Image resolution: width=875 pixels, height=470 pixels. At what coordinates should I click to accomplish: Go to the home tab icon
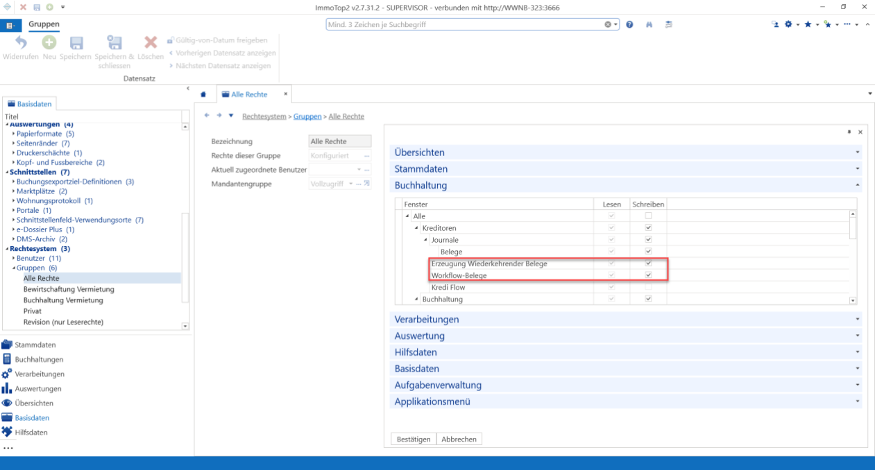coord(203,94)
